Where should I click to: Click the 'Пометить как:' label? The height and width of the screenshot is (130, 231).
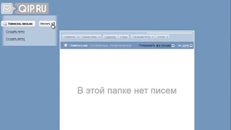click(x=79, y=45)
